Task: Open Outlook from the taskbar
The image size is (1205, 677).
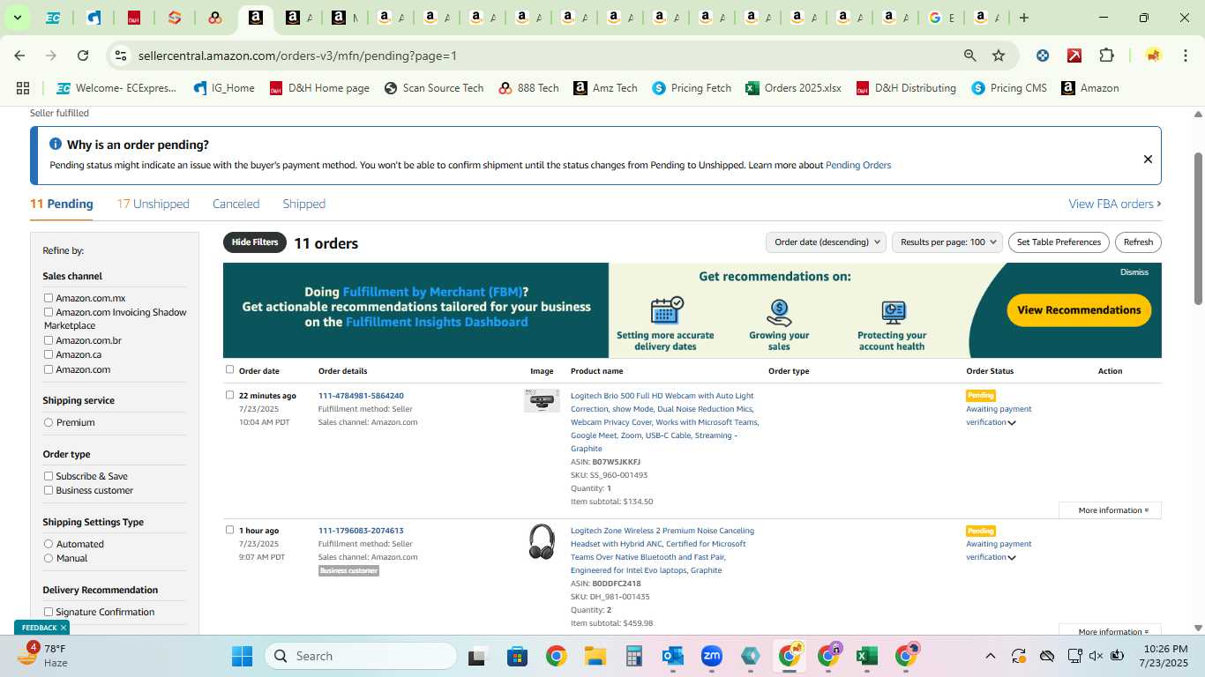Action: tap(673, 656)
